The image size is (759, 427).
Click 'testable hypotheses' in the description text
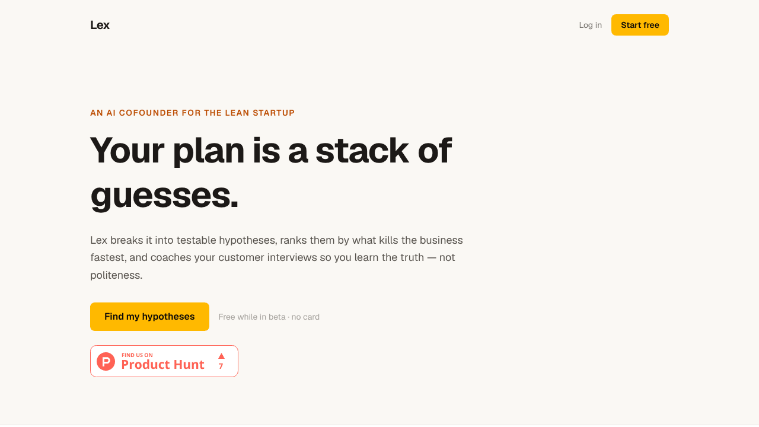click(226, 240)
